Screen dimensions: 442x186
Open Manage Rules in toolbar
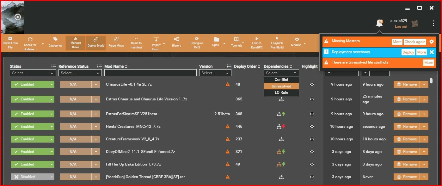point(75,43)
